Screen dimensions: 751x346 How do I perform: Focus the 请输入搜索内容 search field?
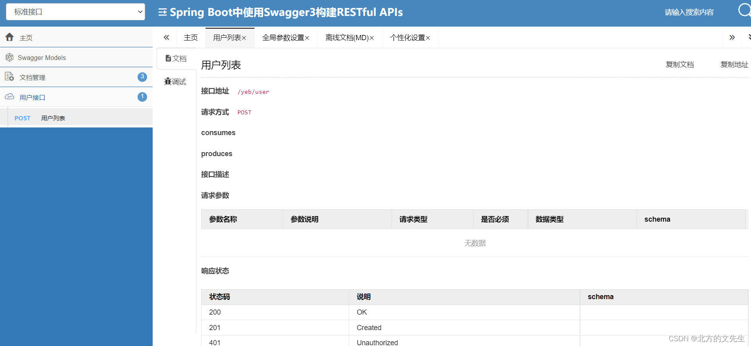pos(689,12)
